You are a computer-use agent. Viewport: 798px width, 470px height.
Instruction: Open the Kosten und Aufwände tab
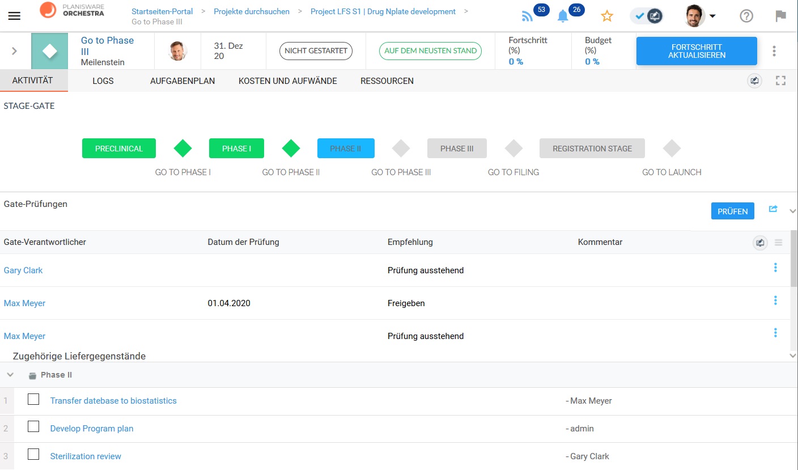coord(287,81)
